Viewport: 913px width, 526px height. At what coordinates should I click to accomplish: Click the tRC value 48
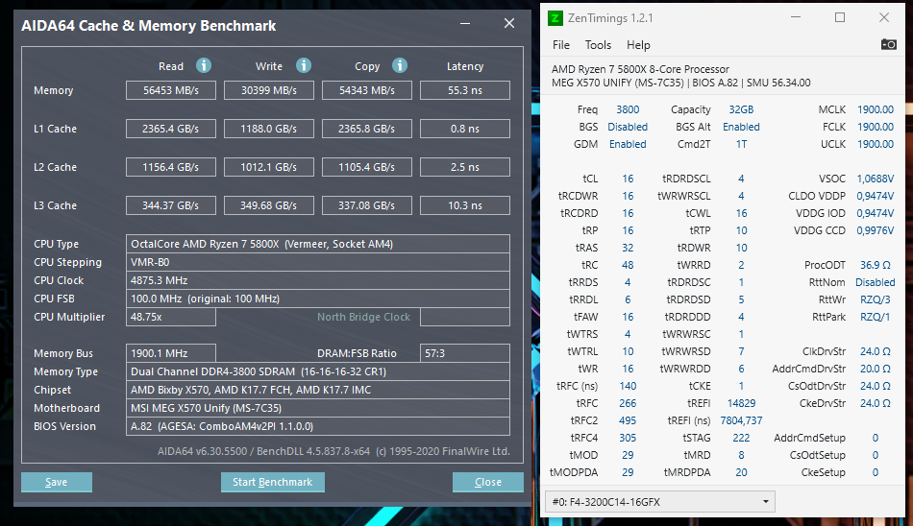(x=628, y=265)
